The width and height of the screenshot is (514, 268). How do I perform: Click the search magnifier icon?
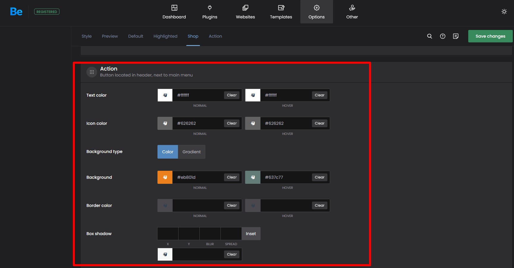coord(429,36)
